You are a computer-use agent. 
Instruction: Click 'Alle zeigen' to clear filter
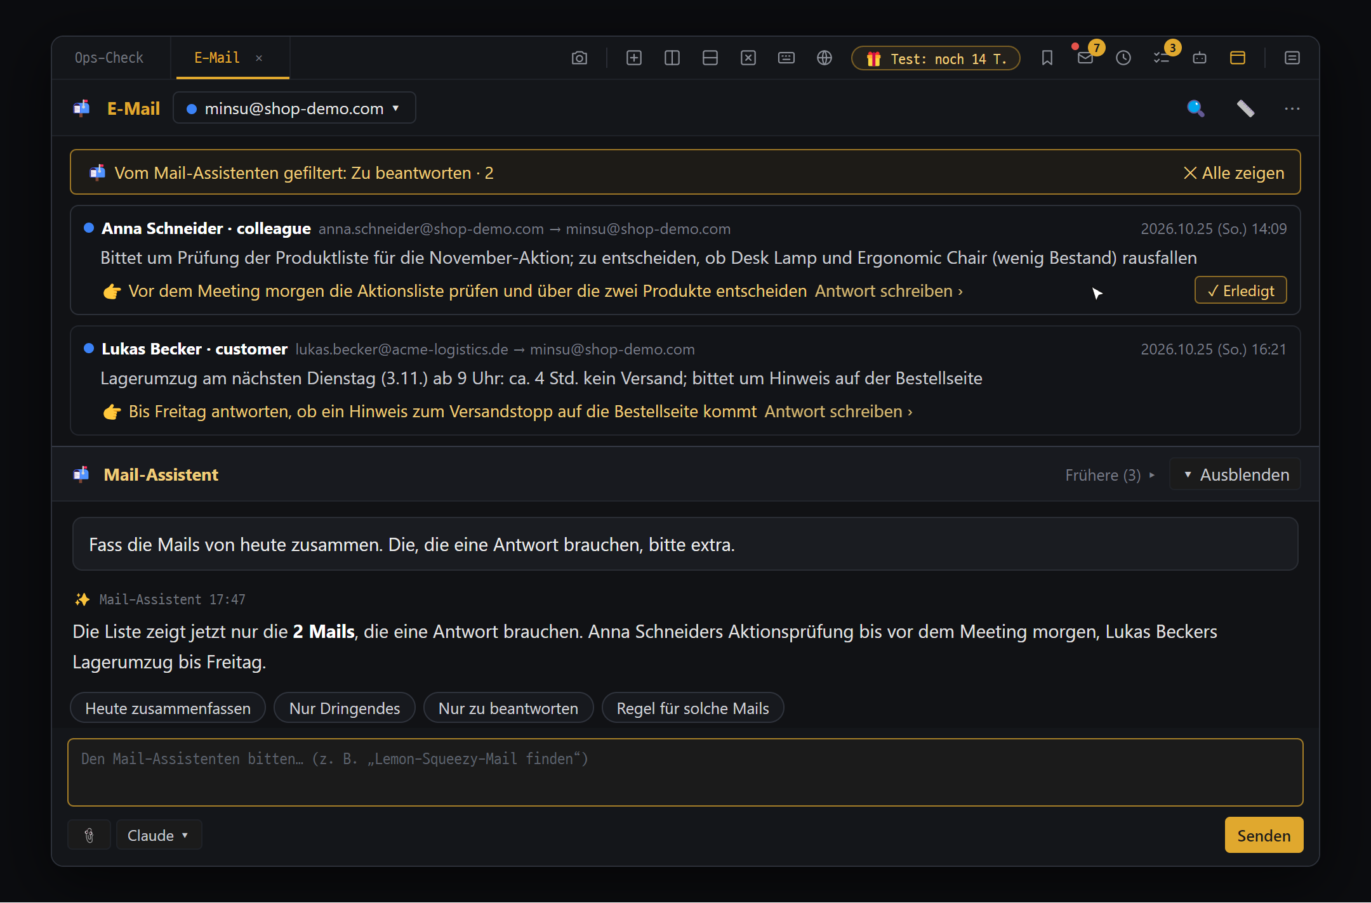(x=1235, y=172)
